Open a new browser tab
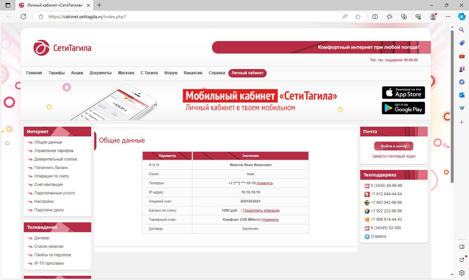Viewport: 469px width, 280px height. (99, 5)
